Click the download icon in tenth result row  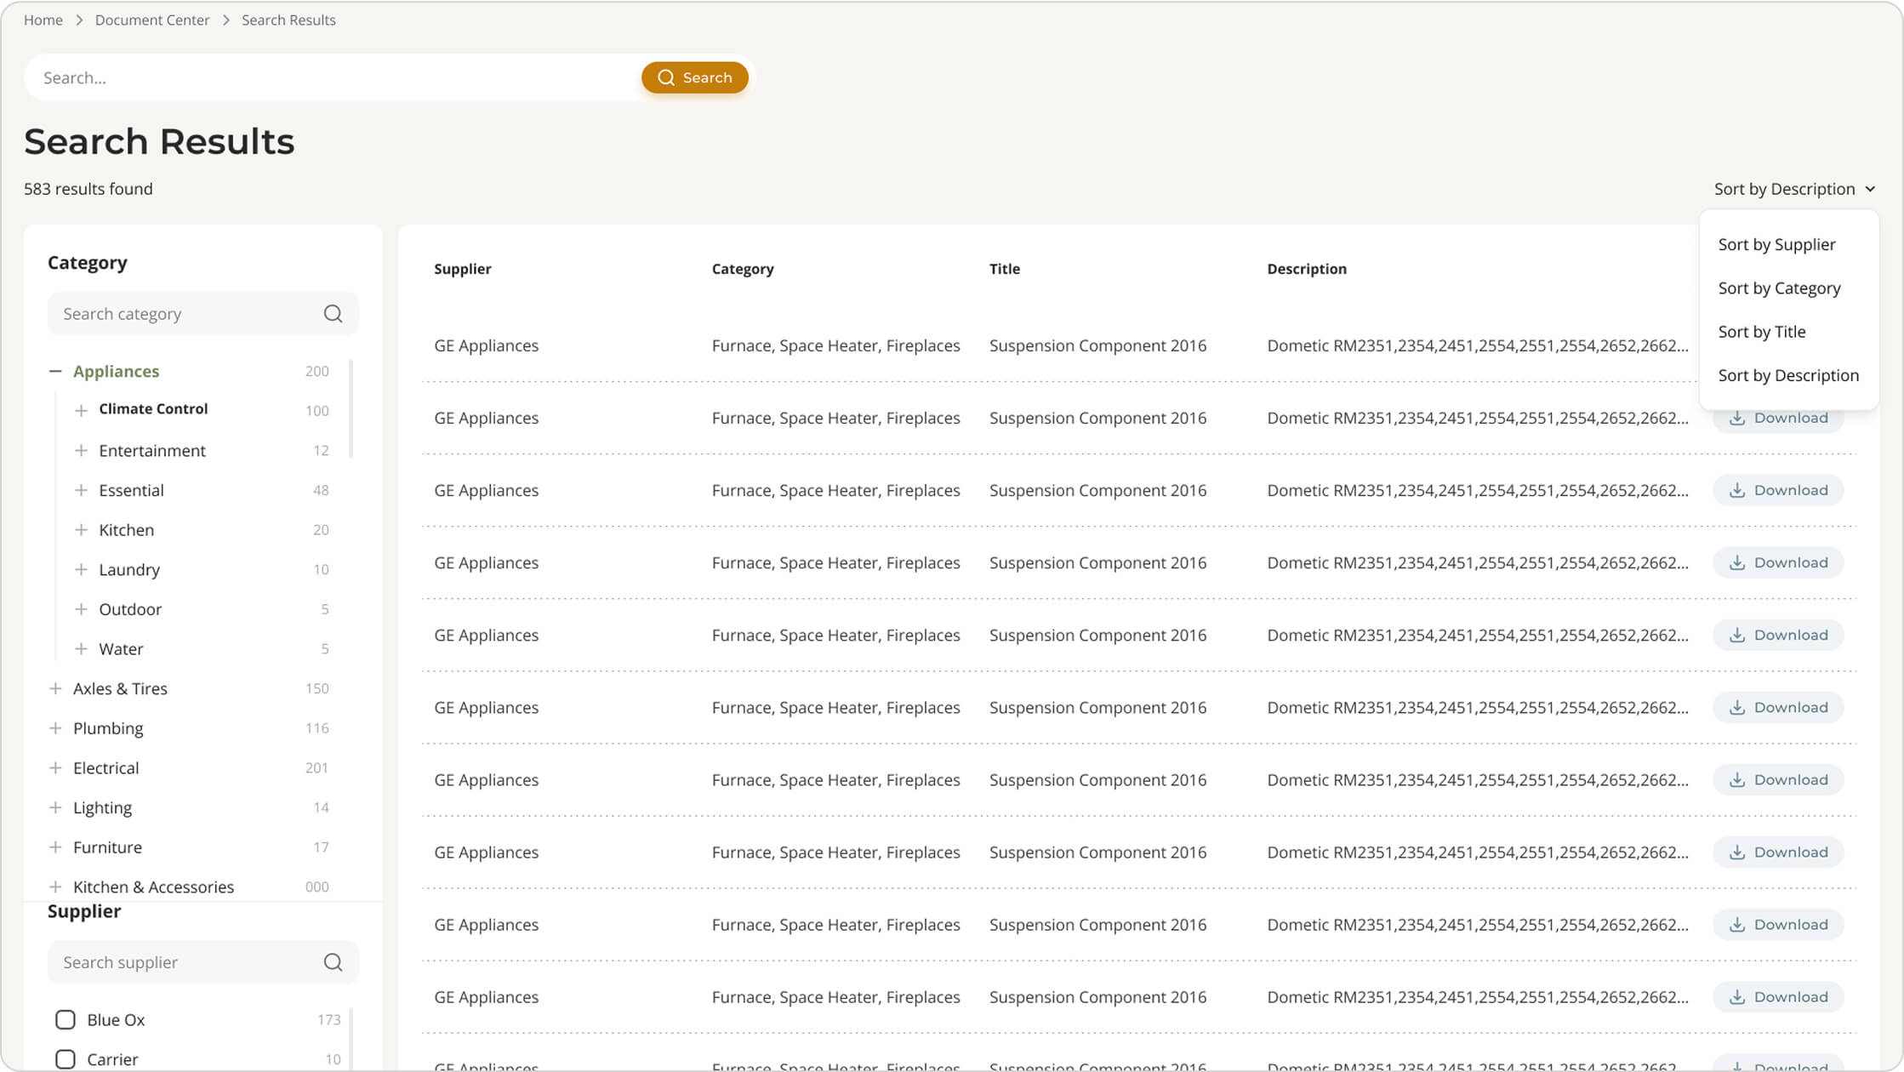[x=1737, y=996]
